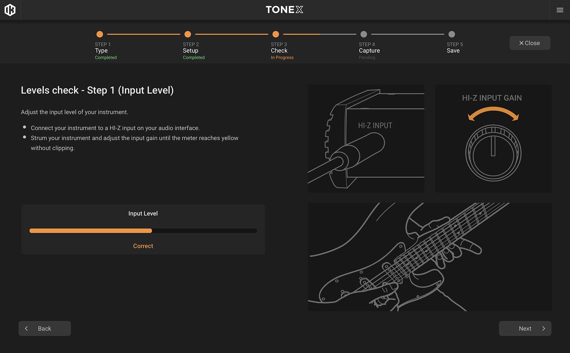Click the orange Input Level meter bar

coord(91,231)
